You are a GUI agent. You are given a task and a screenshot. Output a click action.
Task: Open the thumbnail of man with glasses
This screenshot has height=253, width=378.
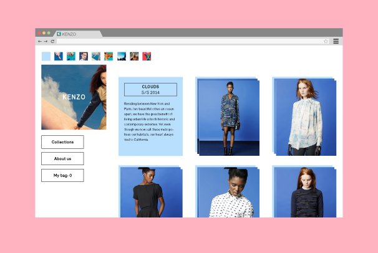coord(84,56)
